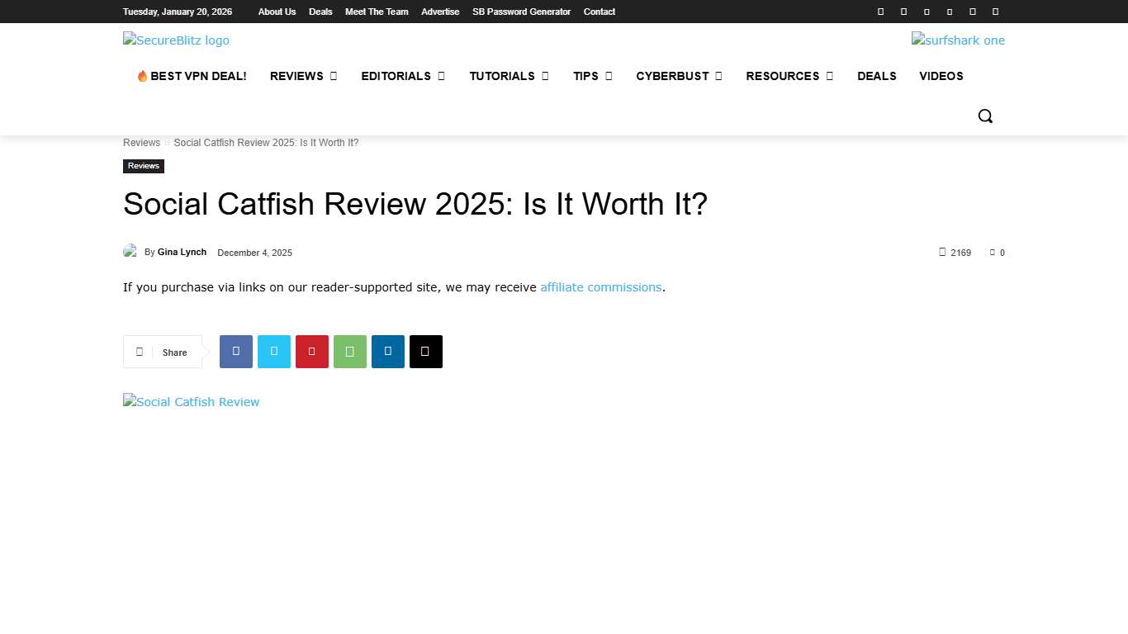
Task: Share the article via email
Action: tap(425, 352)
